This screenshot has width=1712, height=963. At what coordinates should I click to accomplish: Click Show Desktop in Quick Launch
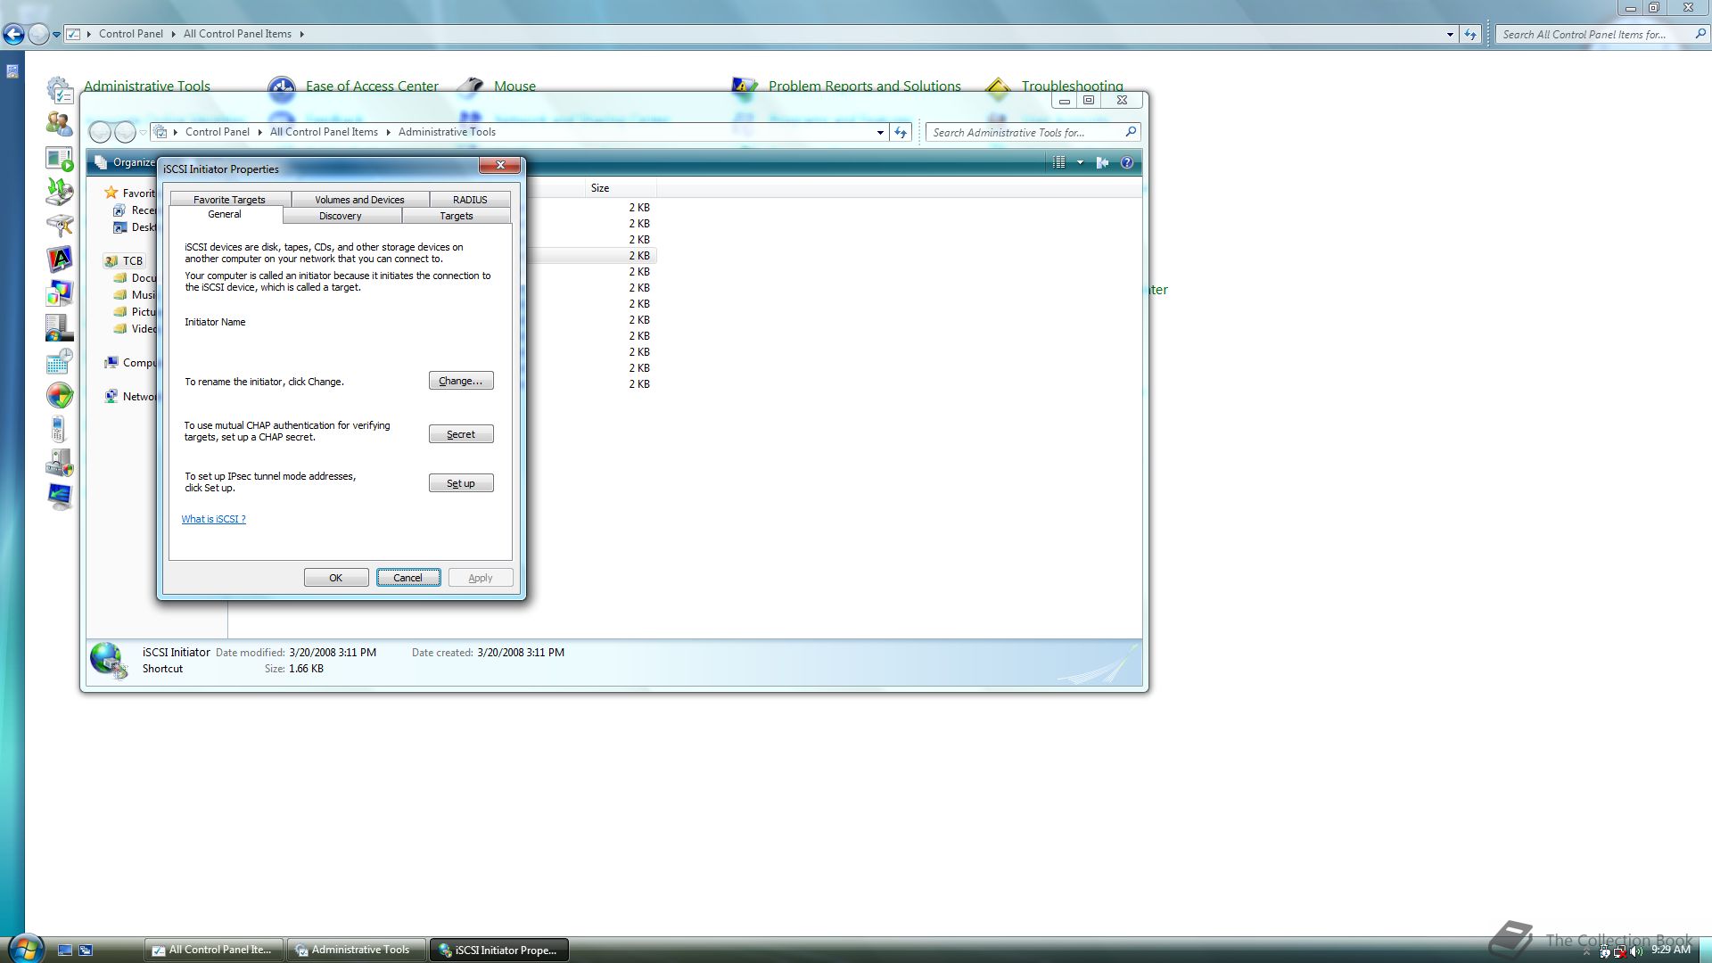pos(65,951)
